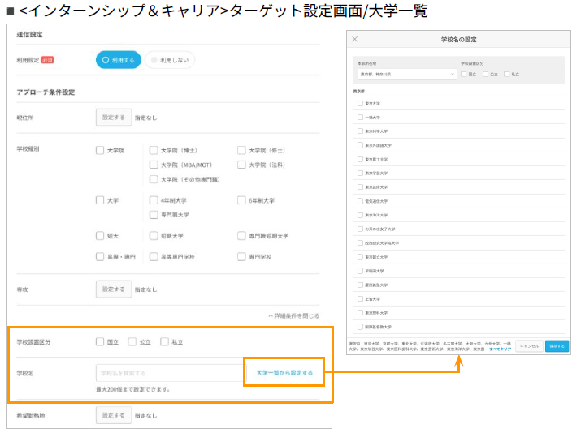Click すべてクリア to clear selections
Viewport: 581px width, 433px height.
coord(500,349)
